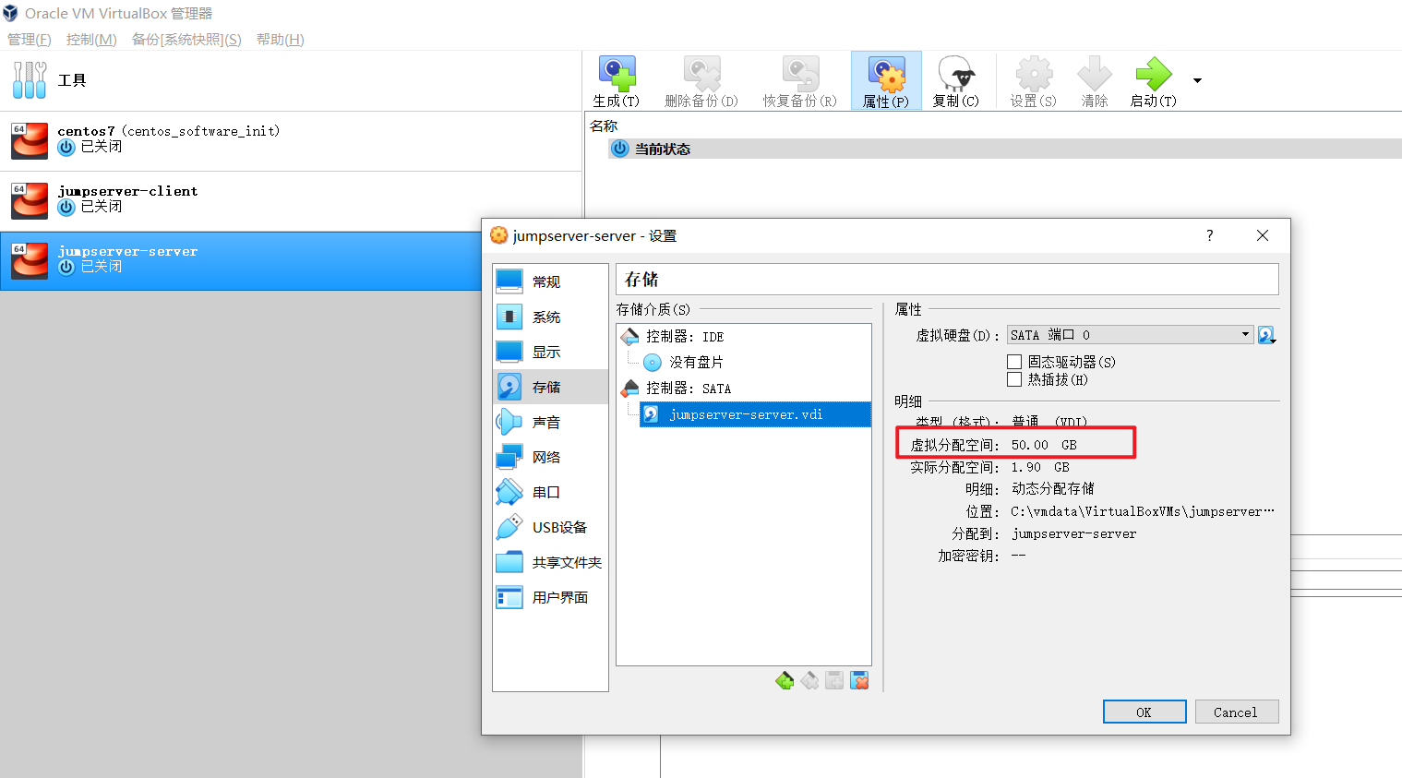
Task: Open the 管理(F) menu
Action: [x=30, y=39]
